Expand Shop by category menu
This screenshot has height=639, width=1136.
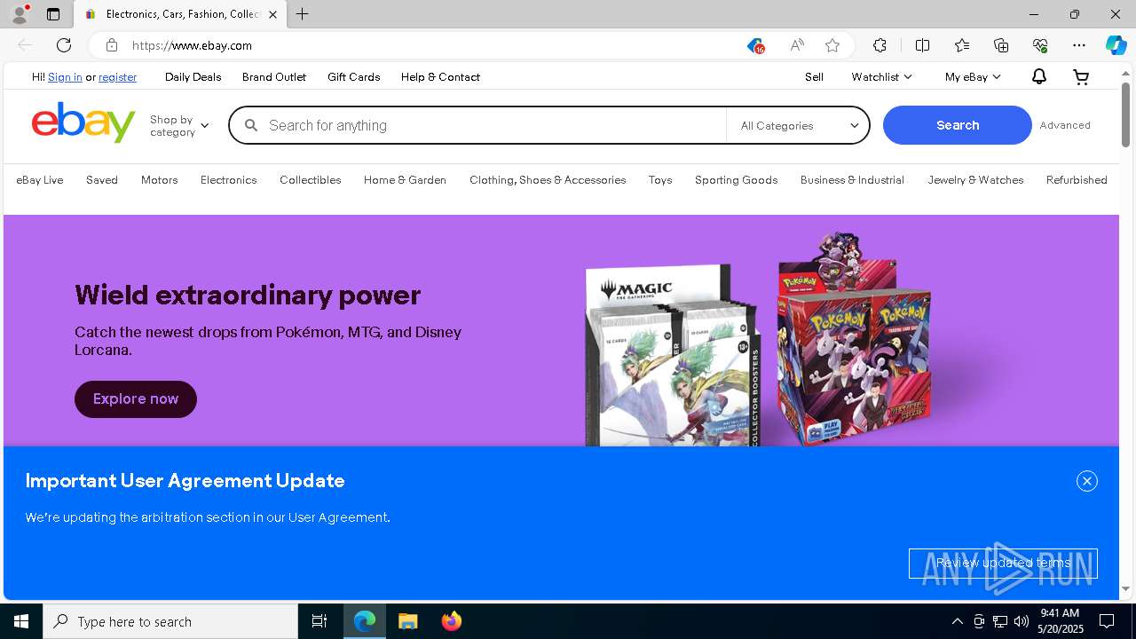pyautogui.click(x=179, y=125)
